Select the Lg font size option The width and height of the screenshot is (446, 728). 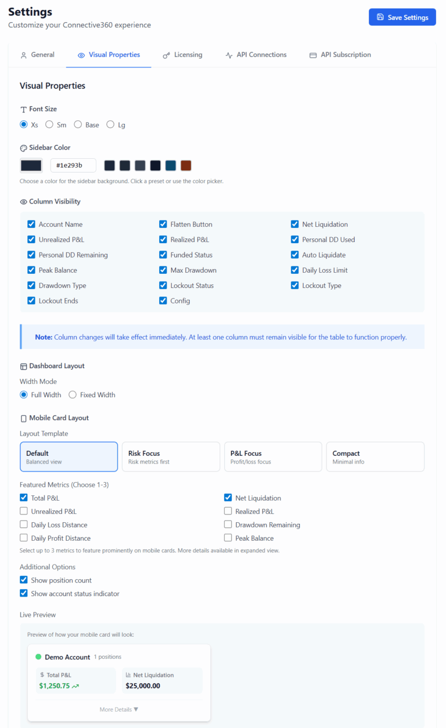click(110, 124)
